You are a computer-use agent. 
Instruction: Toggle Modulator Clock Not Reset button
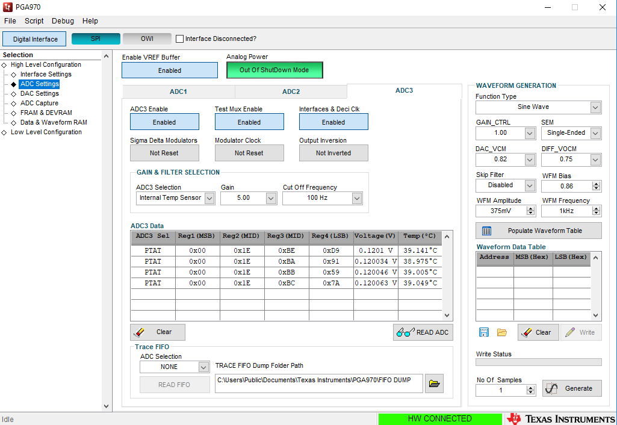point(249,153)
